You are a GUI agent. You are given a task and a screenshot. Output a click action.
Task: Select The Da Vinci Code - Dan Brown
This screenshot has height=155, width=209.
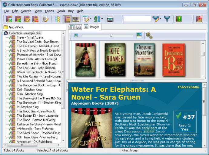pos(38,42)
